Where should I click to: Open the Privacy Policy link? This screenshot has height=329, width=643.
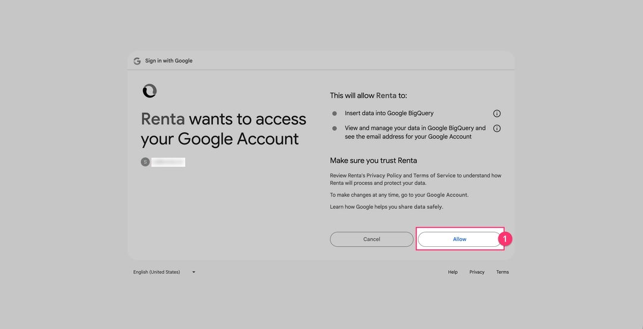(384, 176)
